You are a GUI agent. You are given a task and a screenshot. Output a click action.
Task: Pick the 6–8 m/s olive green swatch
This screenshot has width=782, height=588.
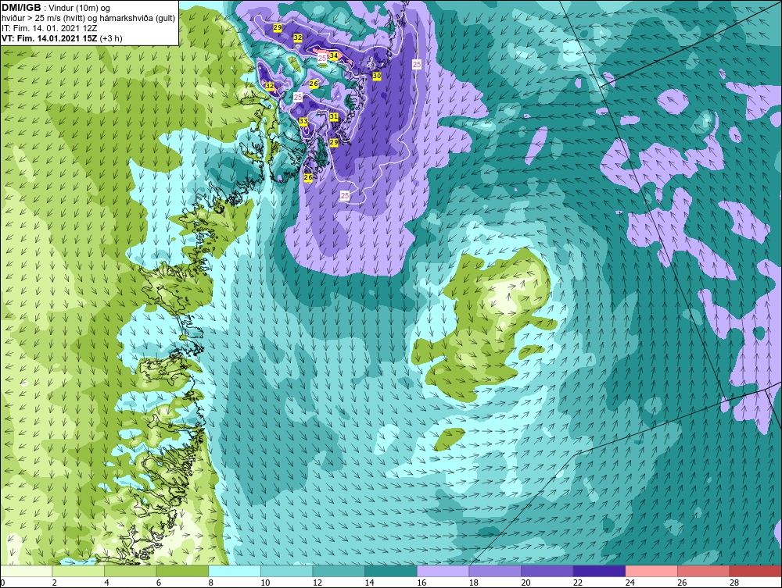pyautogui.click(x=182, y=571)
